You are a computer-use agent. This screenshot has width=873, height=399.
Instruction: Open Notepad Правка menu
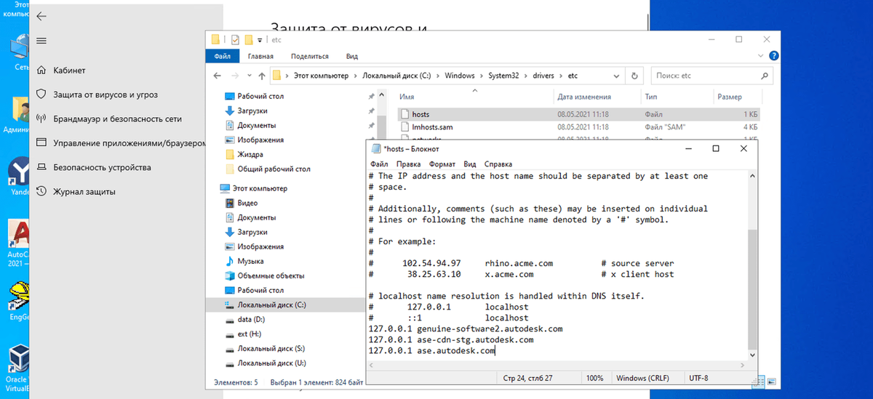point(409,164)
